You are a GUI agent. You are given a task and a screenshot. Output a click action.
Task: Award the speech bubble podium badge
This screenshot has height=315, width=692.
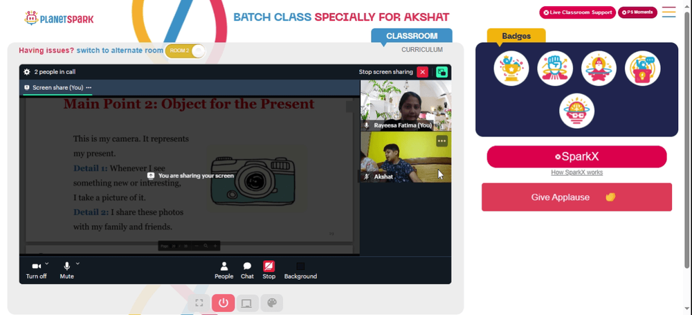point(643,69)
